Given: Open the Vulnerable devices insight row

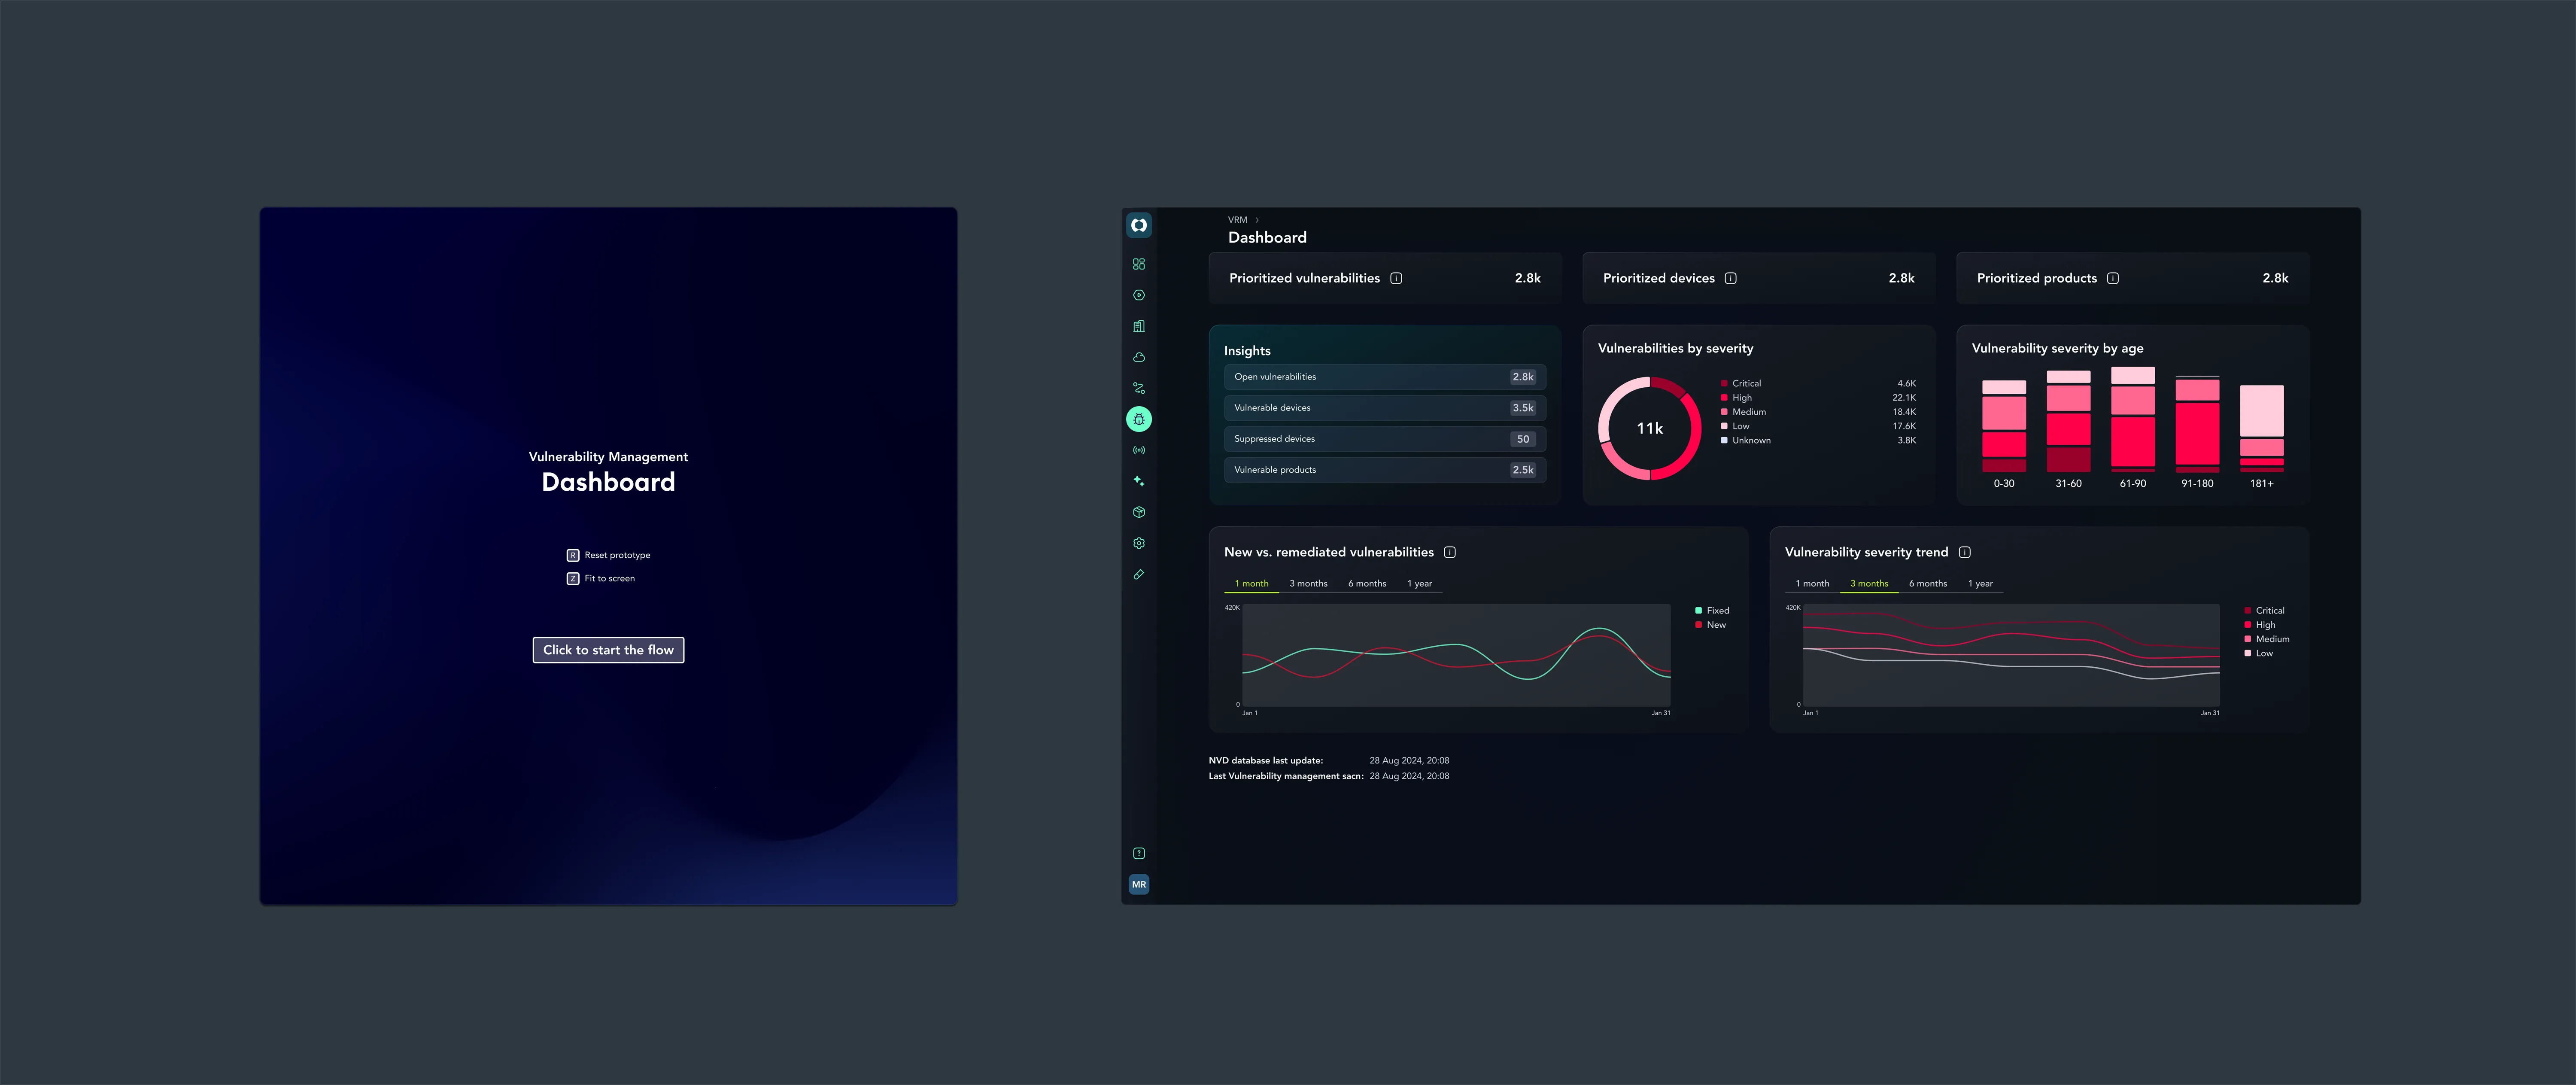Looking at the screenshot, I should [x=1385, y=408].
